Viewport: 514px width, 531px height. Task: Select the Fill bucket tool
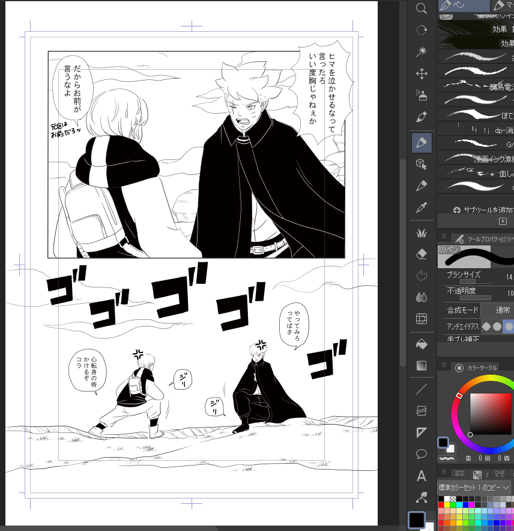coord(422,345)
